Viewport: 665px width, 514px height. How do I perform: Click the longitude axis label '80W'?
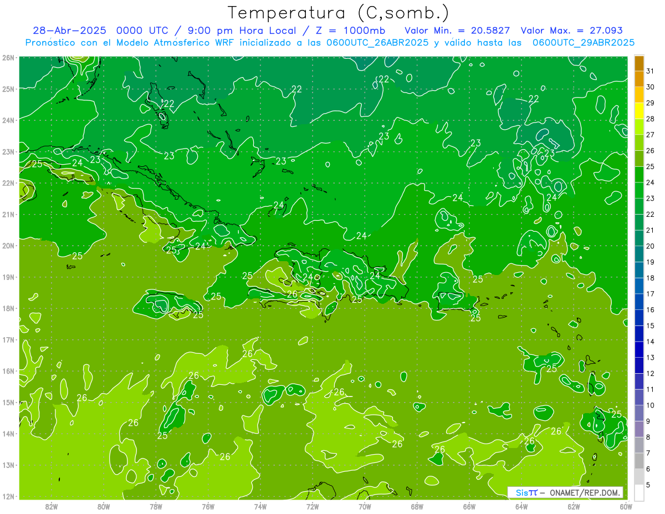coord(104,507)
